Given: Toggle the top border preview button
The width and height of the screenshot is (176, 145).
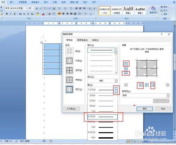Looking at the screenshot, I should coord(126,64).
